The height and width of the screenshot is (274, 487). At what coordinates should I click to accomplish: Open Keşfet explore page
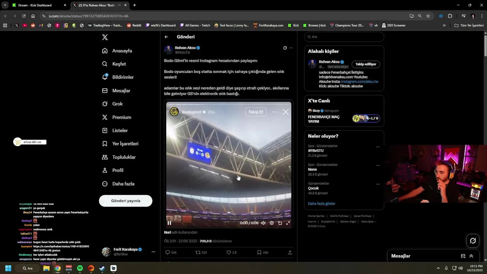[114, 64]
